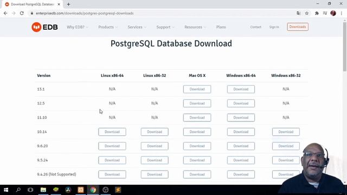Image resolution: width=347 pixels, height=195 pixels.
Task: Open Windows taskbar search
Action: pyautogui.click(x=18, y=190)
